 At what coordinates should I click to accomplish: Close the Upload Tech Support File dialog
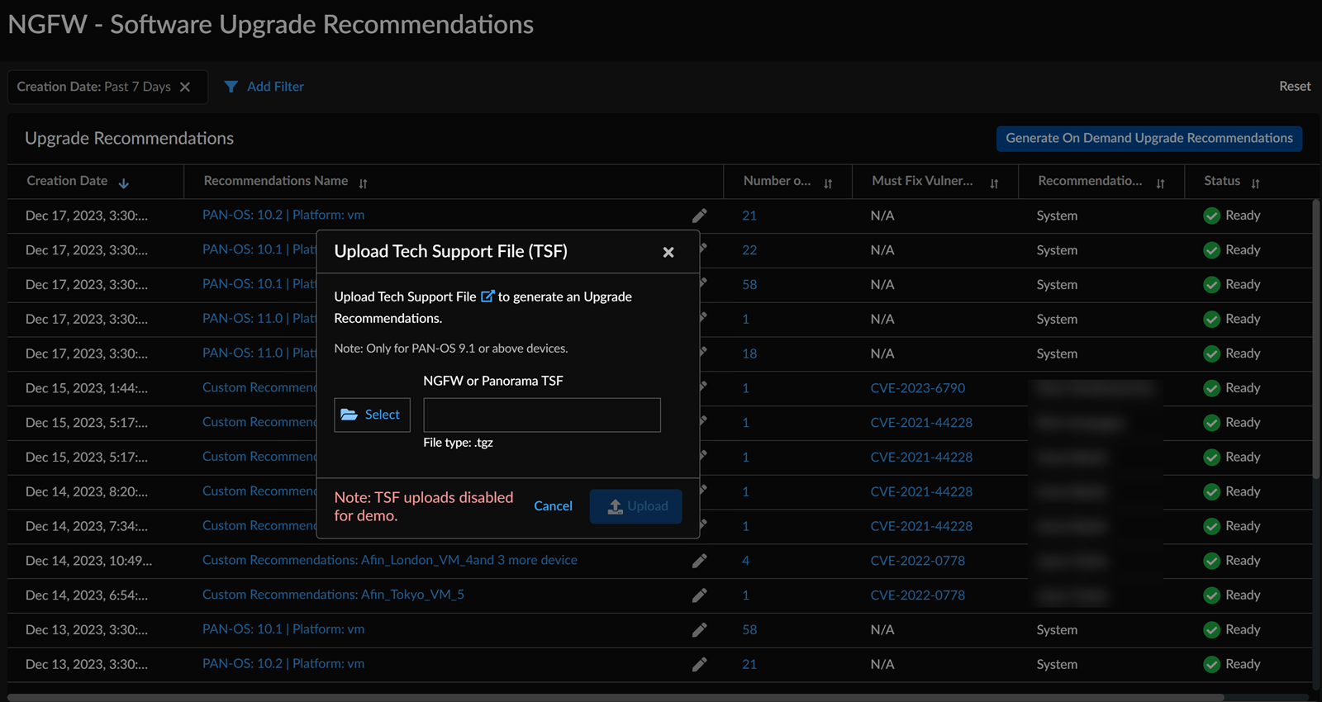point(668,252)
